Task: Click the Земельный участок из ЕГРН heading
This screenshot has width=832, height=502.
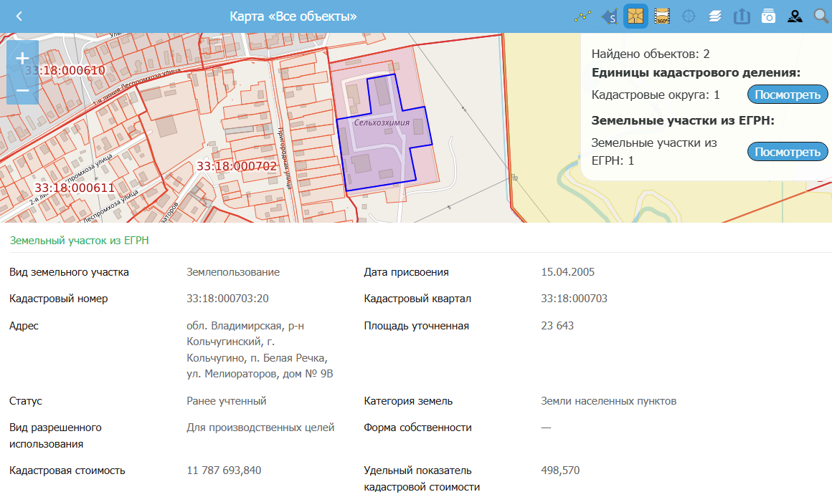Action: [79, 241]
